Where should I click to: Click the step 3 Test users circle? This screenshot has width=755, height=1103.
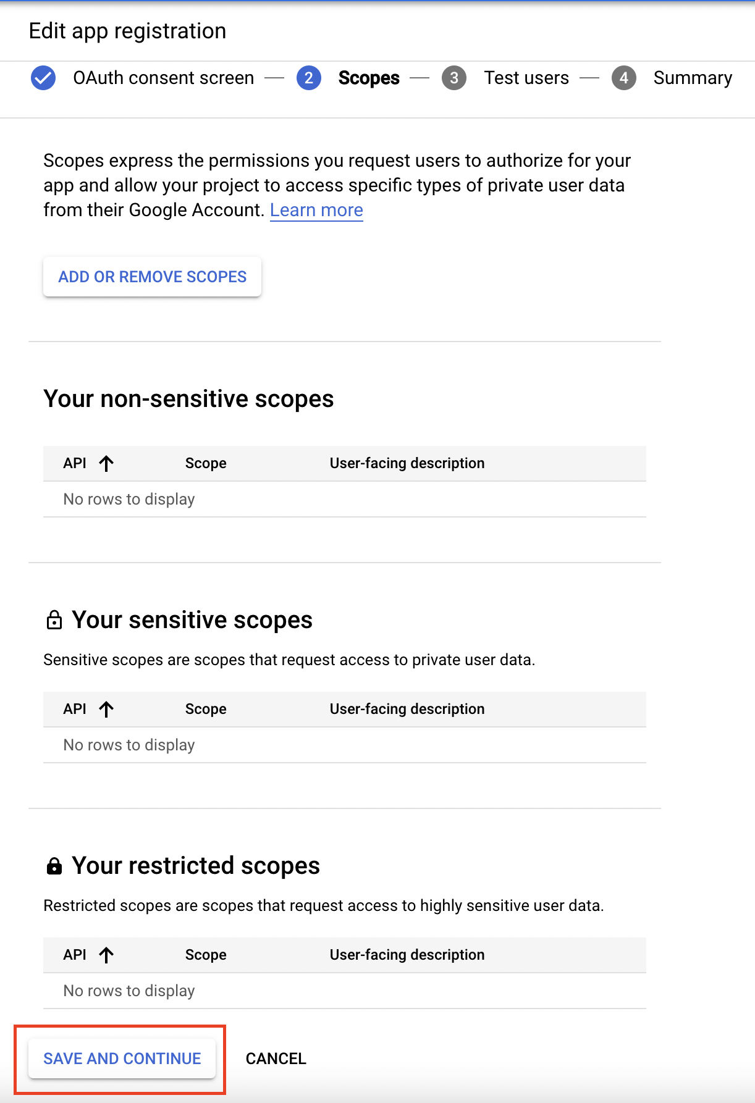(454, 78)
